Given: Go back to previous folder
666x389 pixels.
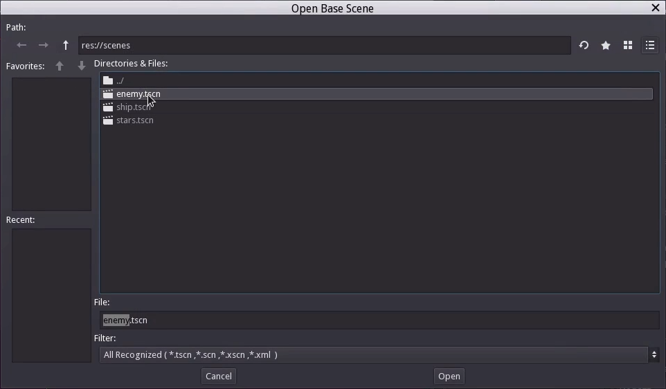Looking at the screenshot, I should [x=21, y=45].
